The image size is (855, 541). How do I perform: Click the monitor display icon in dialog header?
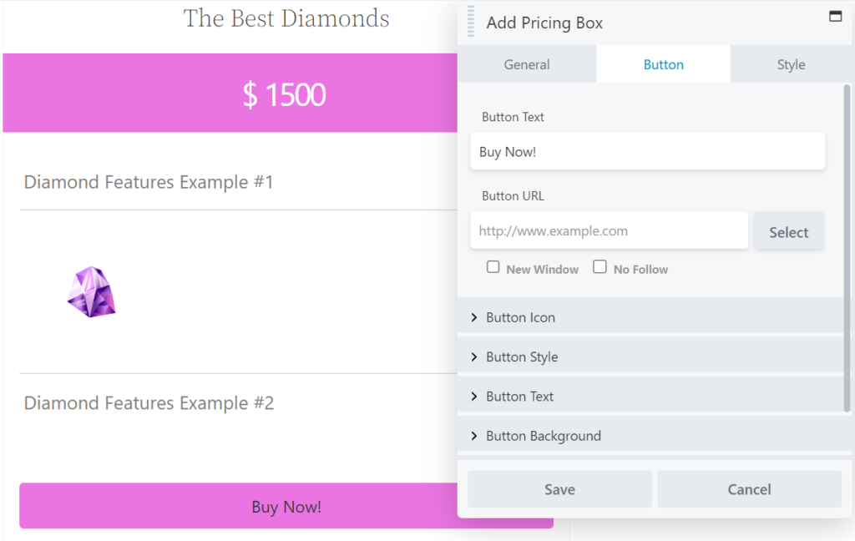(835, 15)
